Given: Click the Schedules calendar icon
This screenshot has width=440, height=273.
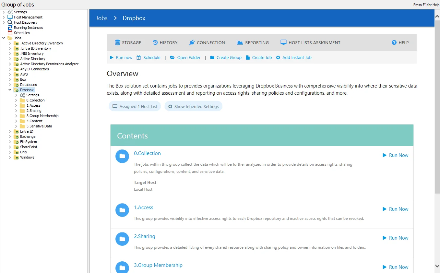Looking at the screenshot, I should click(10, 33).
